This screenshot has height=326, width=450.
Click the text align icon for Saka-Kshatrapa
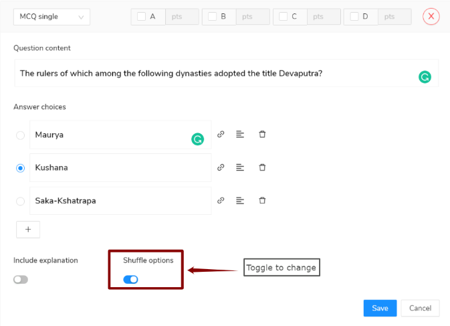[240, 200]
